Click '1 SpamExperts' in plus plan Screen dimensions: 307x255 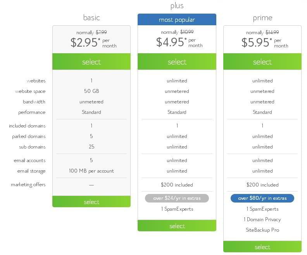point(177,209)
